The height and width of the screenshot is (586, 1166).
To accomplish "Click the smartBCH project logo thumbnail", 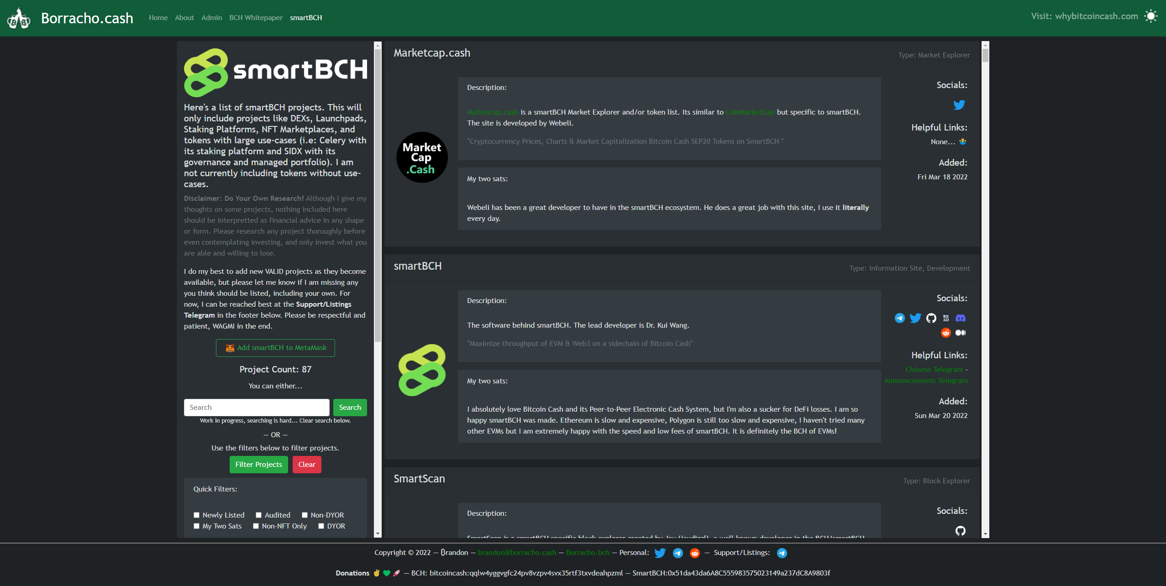I will pos(422,370).
